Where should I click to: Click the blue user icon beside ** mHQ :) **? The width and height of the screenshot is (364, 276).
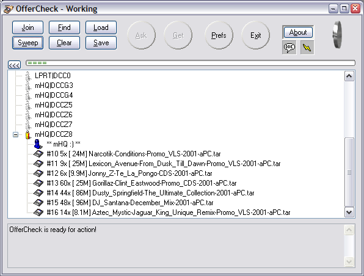[38, 144]
